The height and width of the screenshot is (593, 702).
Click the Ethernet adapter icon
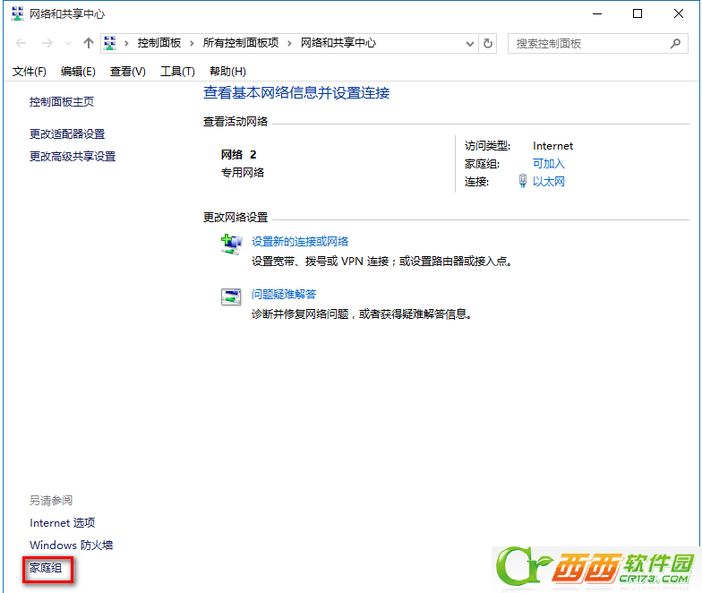pos(523,181)
